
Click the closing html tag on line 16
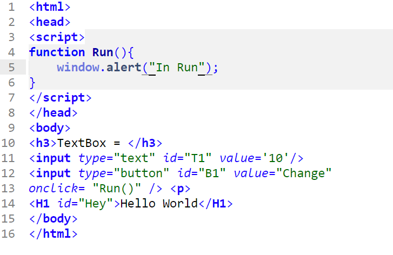53,234
